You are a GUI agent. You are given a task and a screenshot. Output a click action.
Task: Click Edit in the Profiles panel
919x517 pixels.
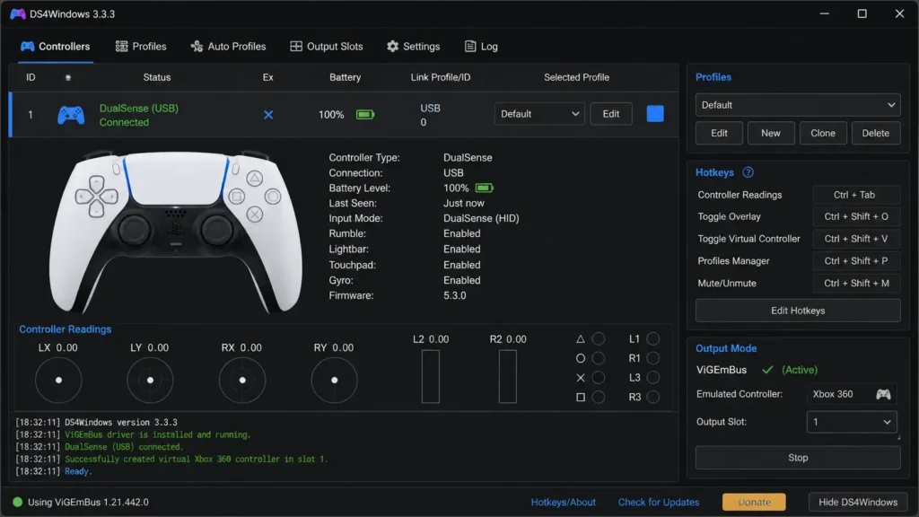(x=719, y=133)
